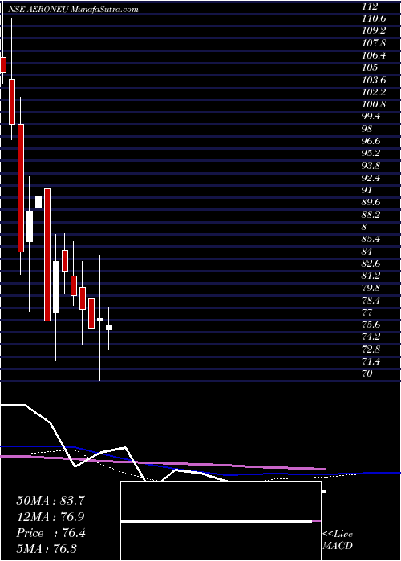
Task: Click the last white candlestick near 75.6
Action: pyautogui.click(x=109, y=328)
